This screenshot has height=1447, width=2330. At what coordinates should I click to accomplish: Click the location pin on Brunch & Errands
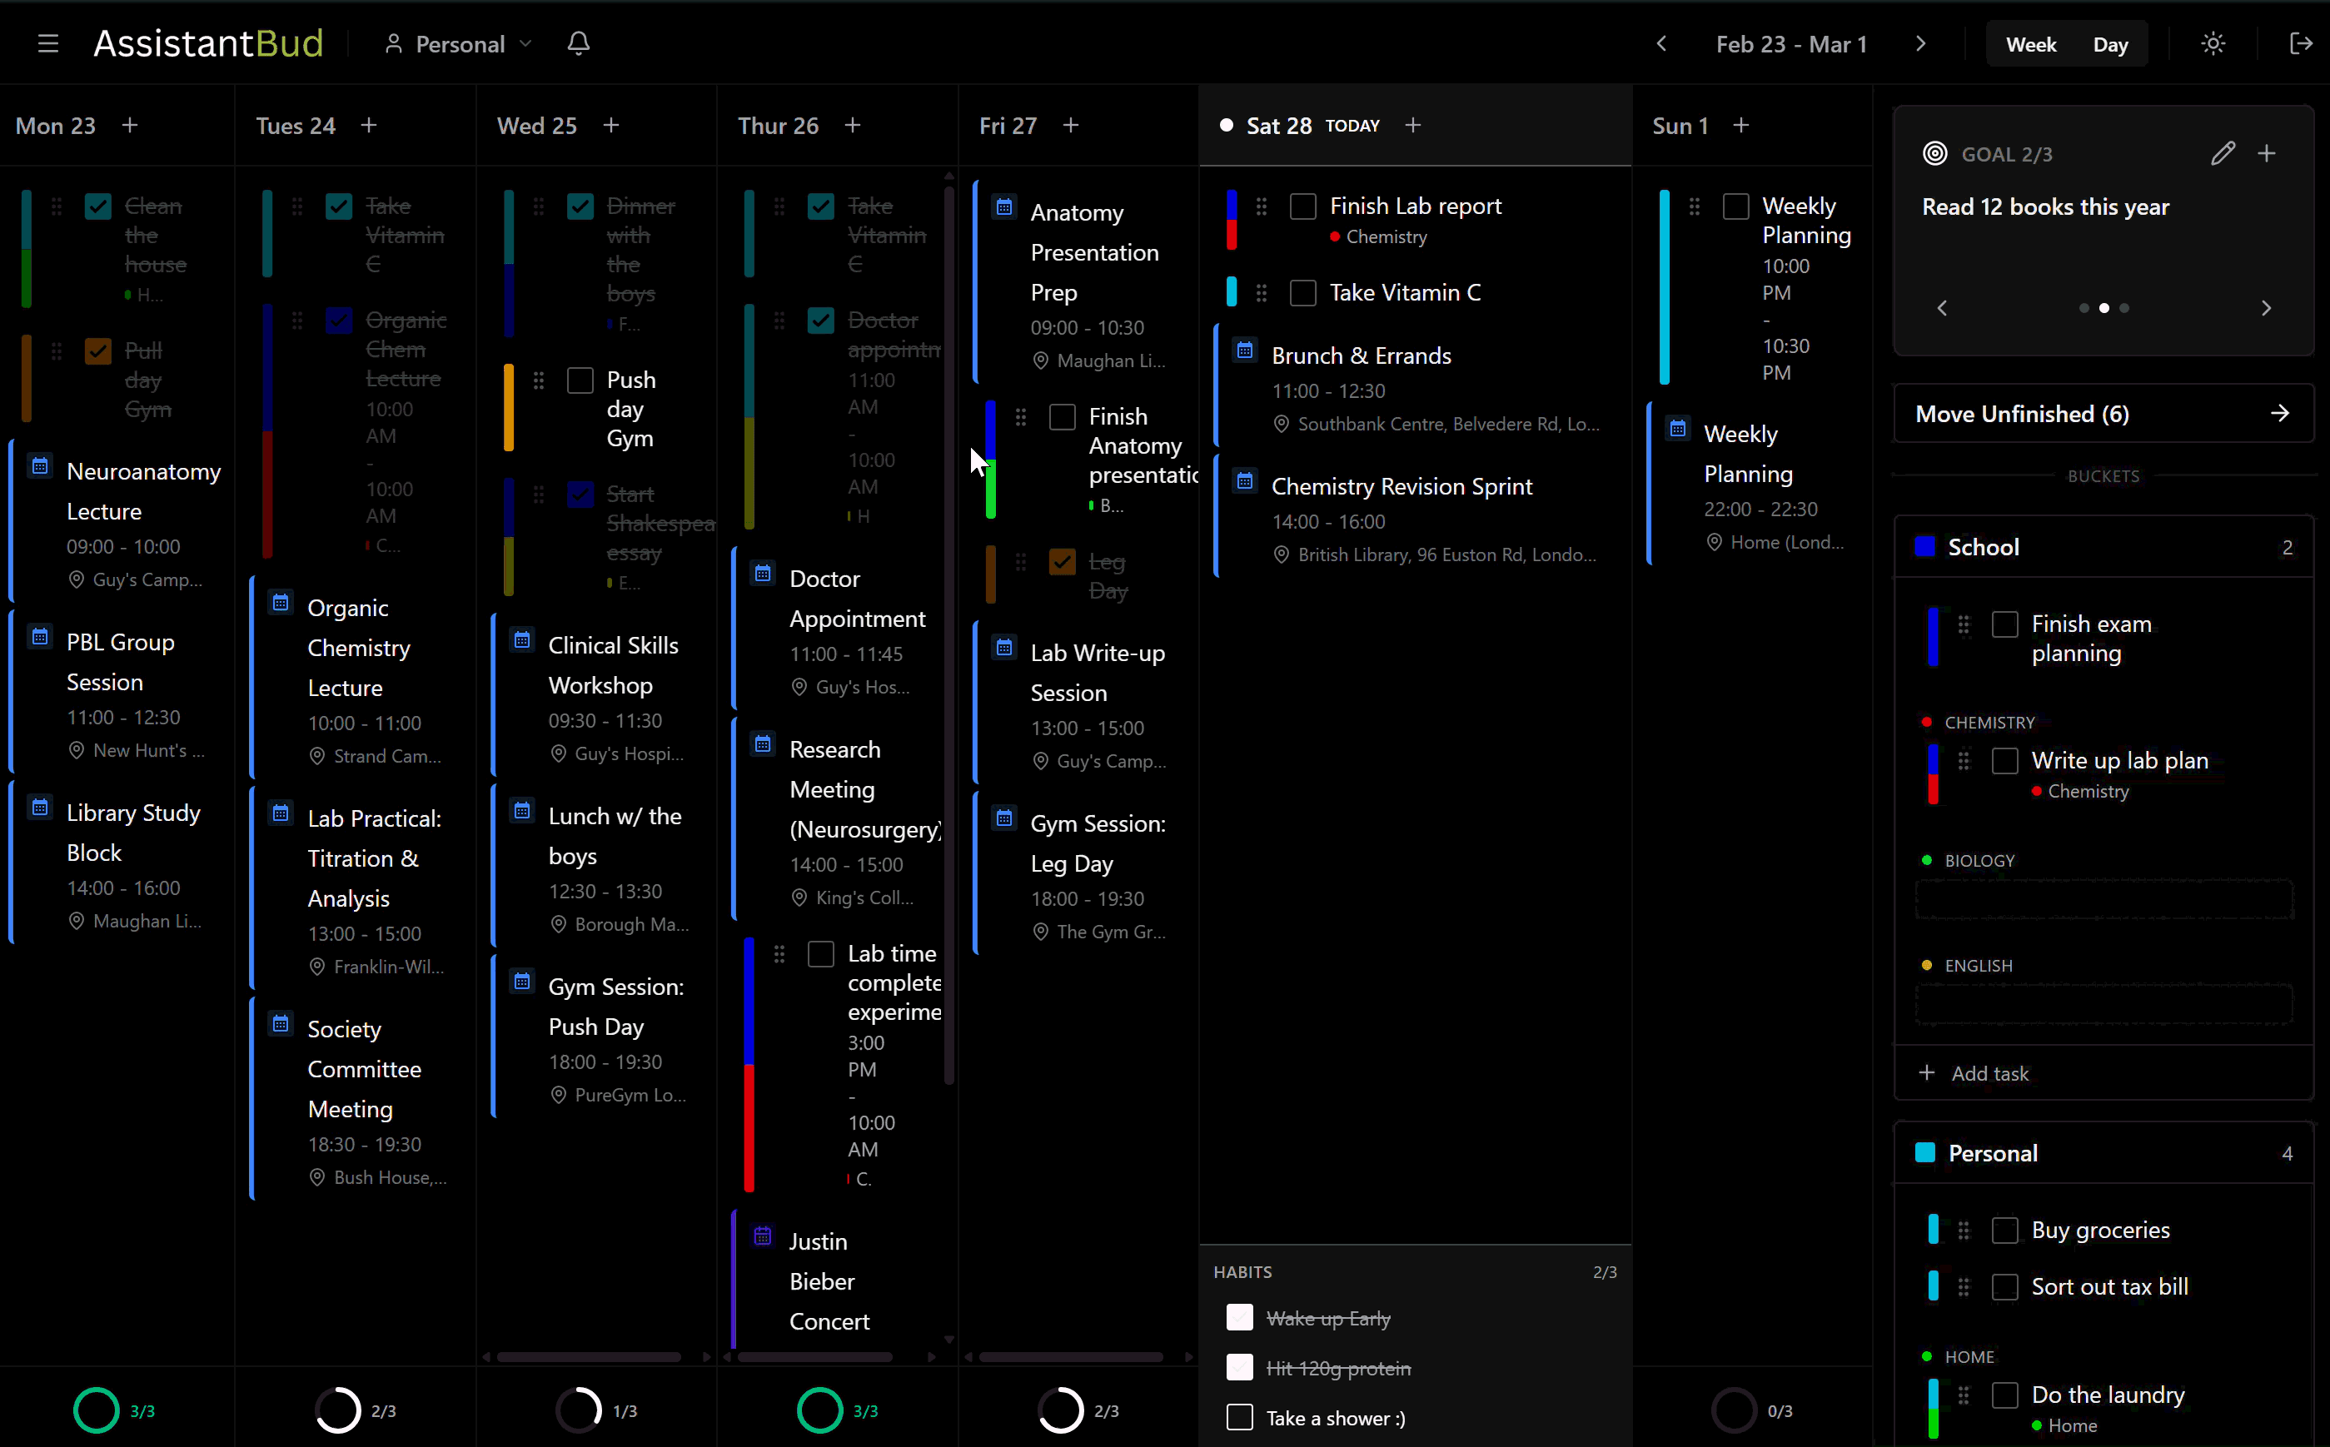click(x=1282, y=424)
